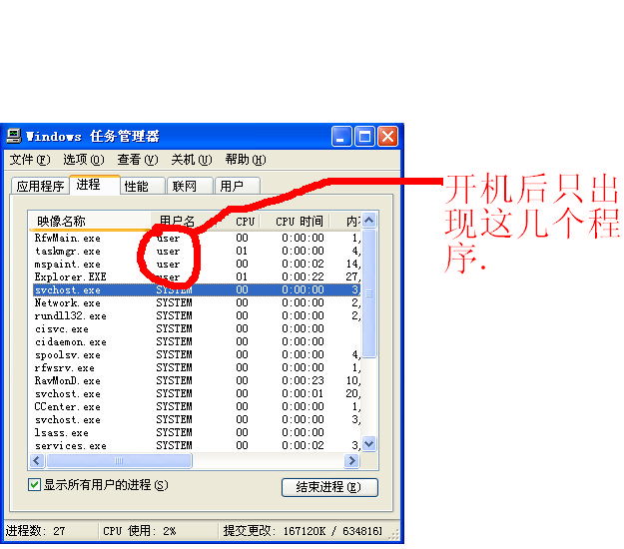Toggle 显示所有用户的进程 checkbox

pos(34,485)
